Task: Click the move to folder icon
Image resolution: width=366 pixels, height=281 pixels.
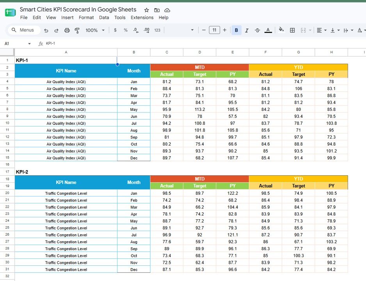Action: pyautogui.click(x=157, y=10)
